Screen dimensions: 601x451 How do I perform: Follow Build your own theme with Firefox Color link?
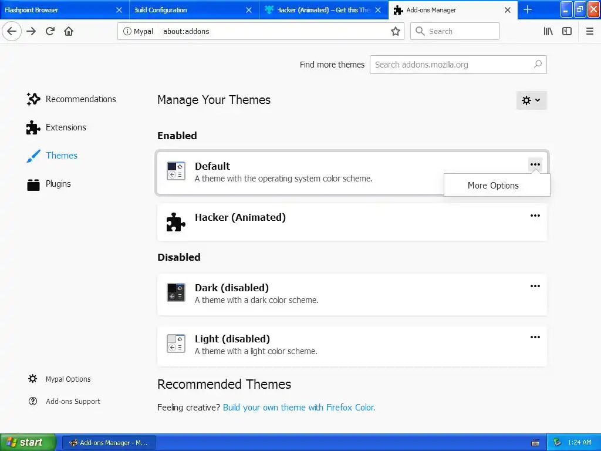pos(299,408)
